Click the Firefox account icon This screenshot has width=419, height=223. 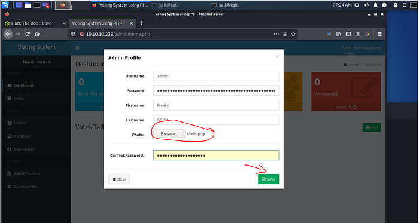click(x=358, y=34)
